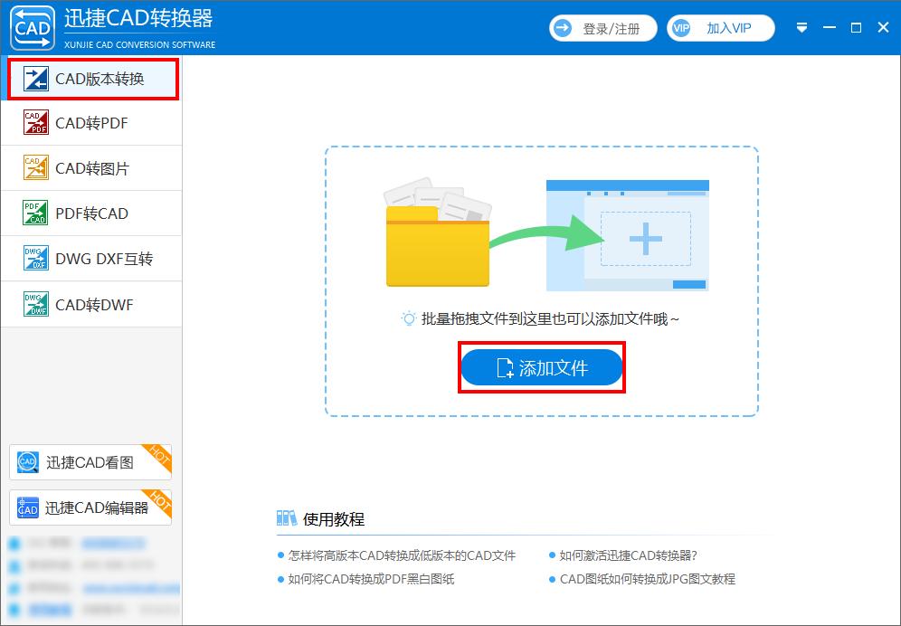
Task: Select the DWG DXF互转 icon
Action: tap(34, 259)
